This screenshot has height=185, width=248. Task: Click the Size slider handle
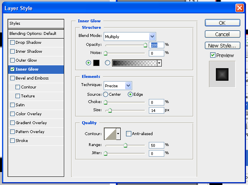[109, 110]
